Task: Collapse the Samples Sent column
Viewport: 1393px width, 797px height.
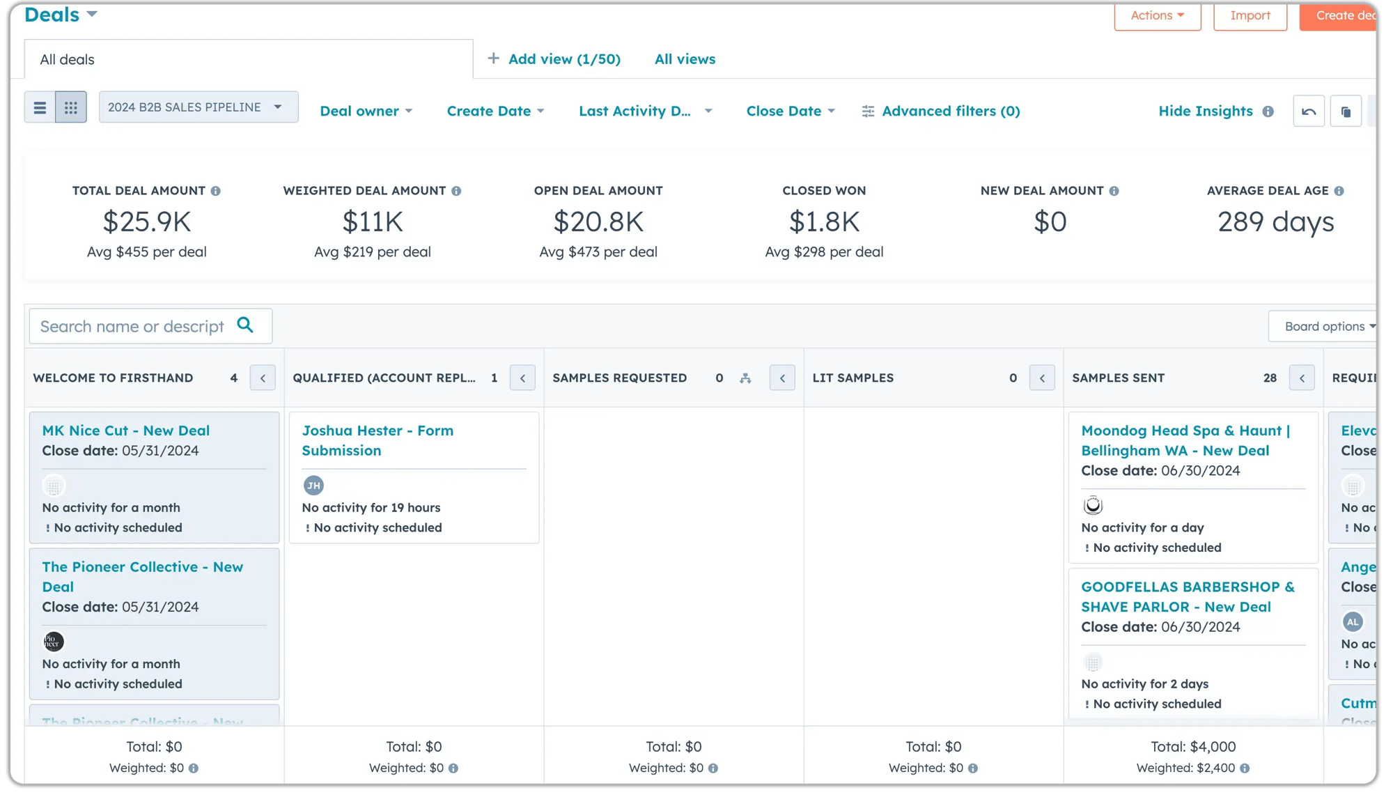Action: pyautogui.click(x=1302, y=378)
